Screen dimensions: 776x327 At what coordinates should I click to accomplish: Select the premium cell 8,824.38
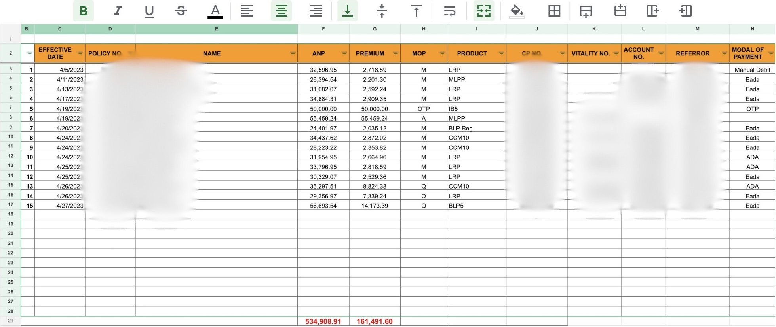(x=375, y=186)
